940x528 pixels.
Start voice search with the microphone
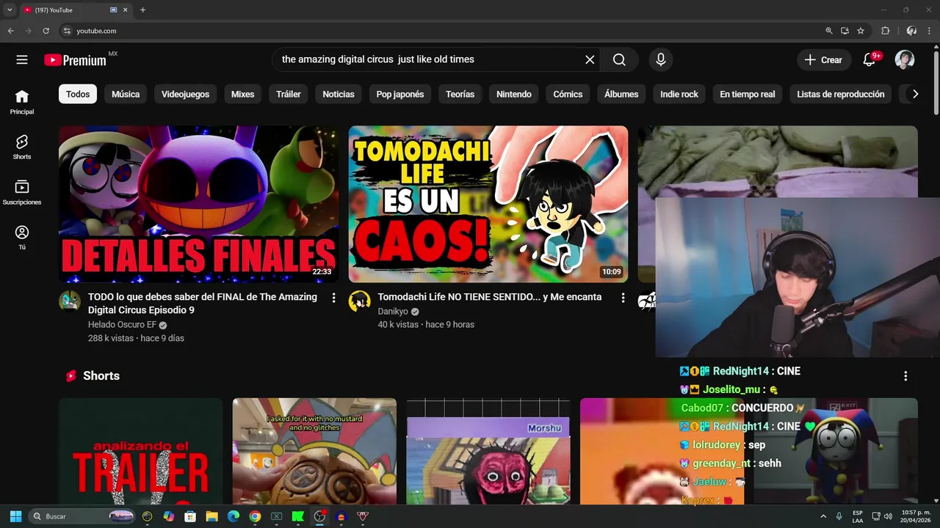coord(661,60)
